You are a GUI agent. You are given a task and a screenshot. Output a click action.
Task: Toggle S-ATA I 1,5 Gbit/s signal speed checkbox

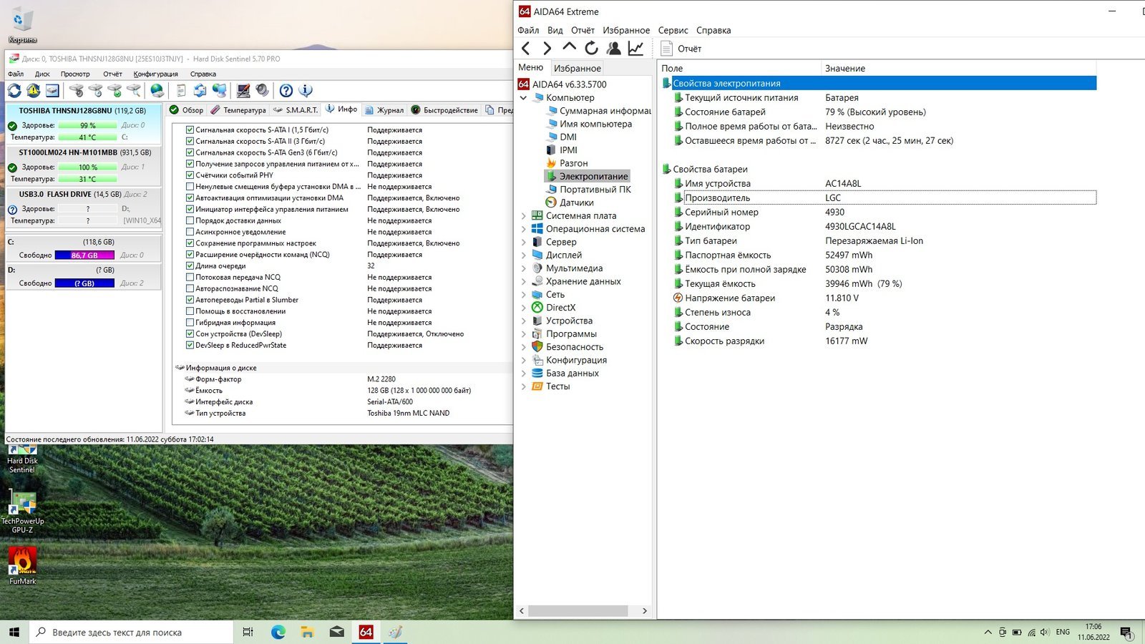pyautogui.click(x=190, y=130)
